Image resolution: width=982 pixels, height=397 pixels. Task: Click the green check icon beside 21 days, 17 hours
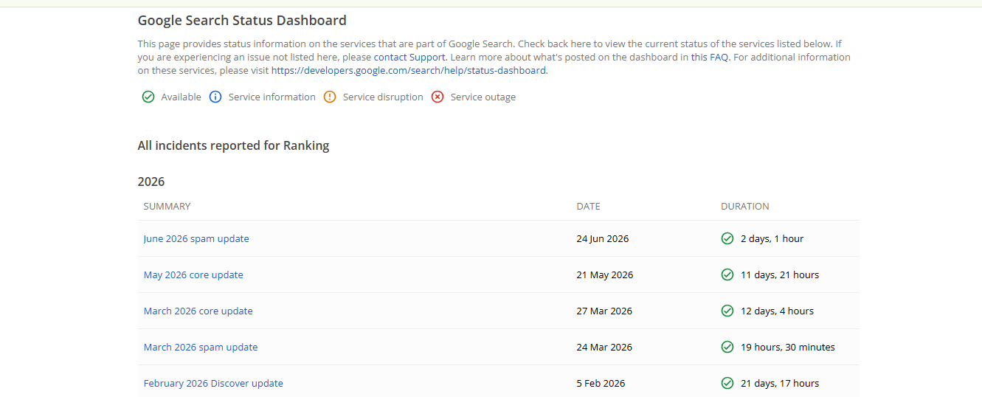point(727,383)
